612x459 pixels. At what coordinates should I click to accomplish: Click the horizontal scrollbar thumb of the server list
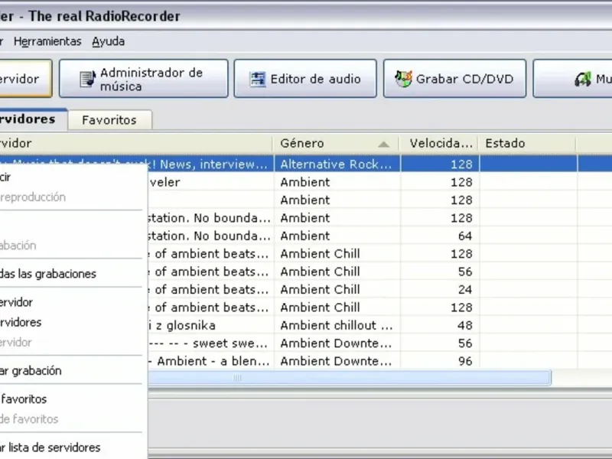click(350, 378)
